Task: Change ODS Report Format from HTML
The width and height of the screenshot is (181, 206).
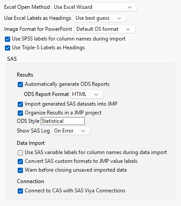Action: pos(87,94)
